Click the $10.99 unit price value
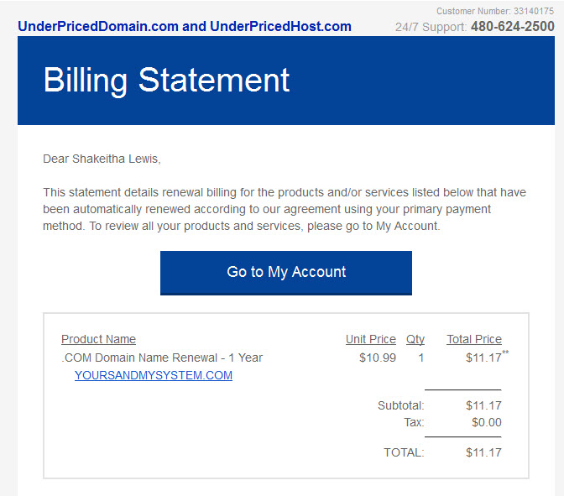Screen dimensions: 564x496 pyautogui.click(x=378, y=358)
